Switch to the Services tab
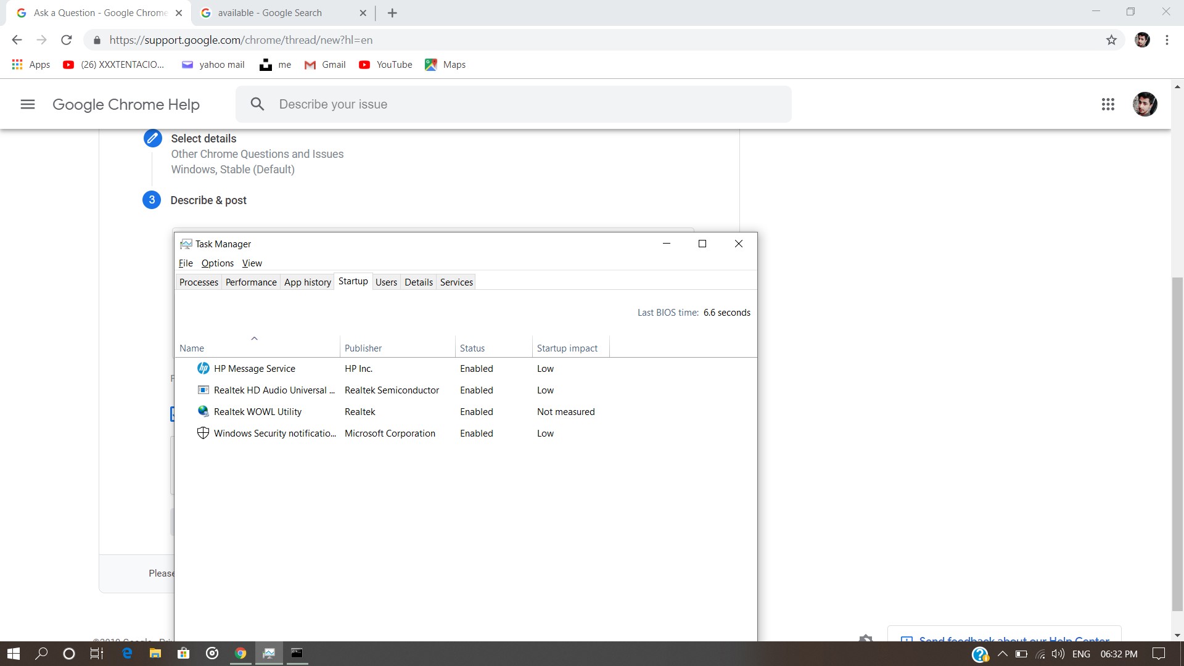 coord(456,282)
